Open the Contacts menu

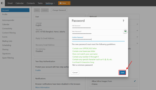[31, 3]
